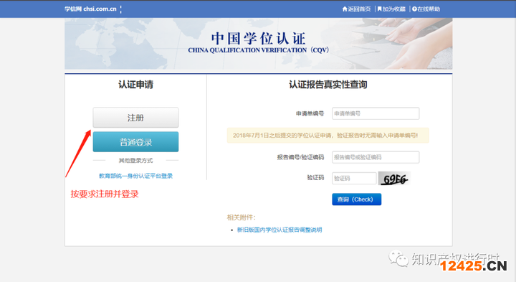Click the 中国学位认证 banner title

(258, 39)
